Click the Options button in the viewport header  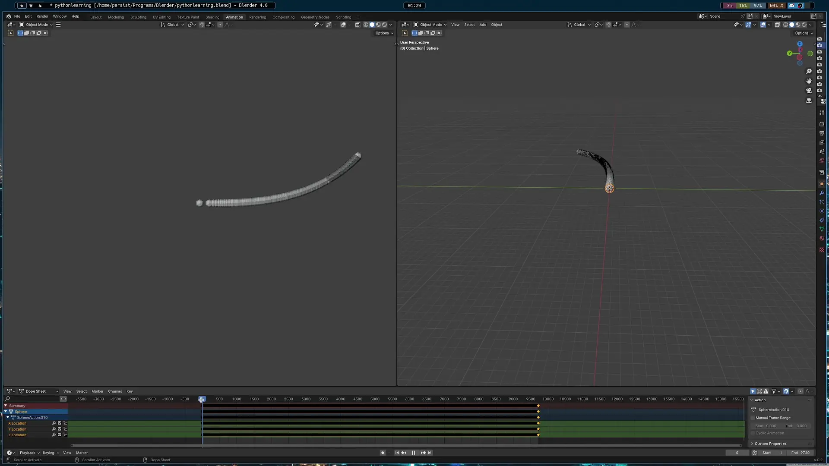384,33
